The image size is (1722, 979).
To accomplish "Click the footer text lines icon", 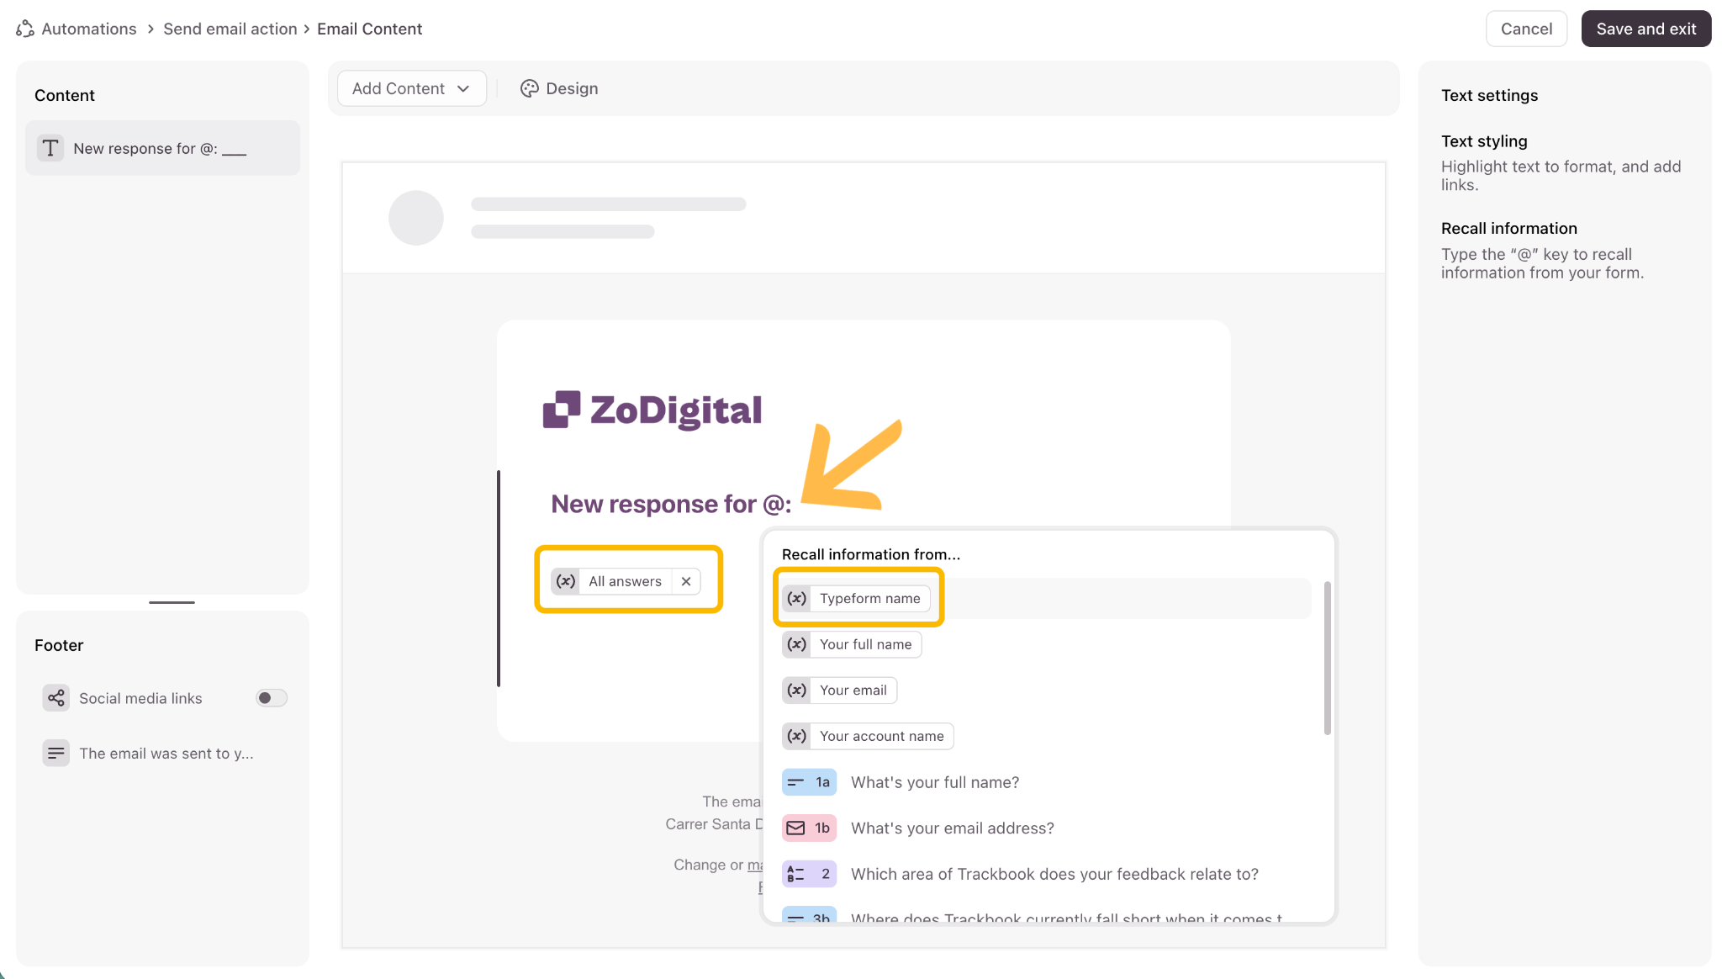I will (56, 753).
